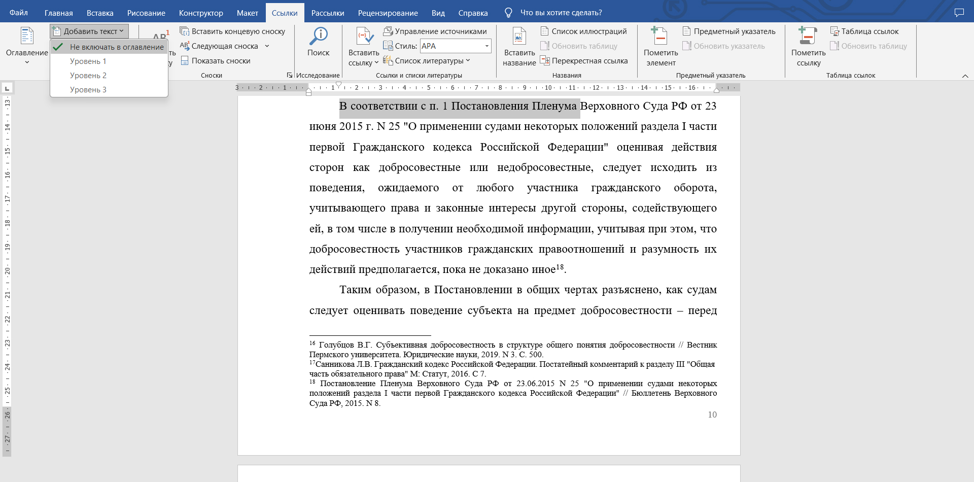Screen dimensions: 974x482
Task: Choose Уровень 2 from the dropdown
Action: (109, 75)
